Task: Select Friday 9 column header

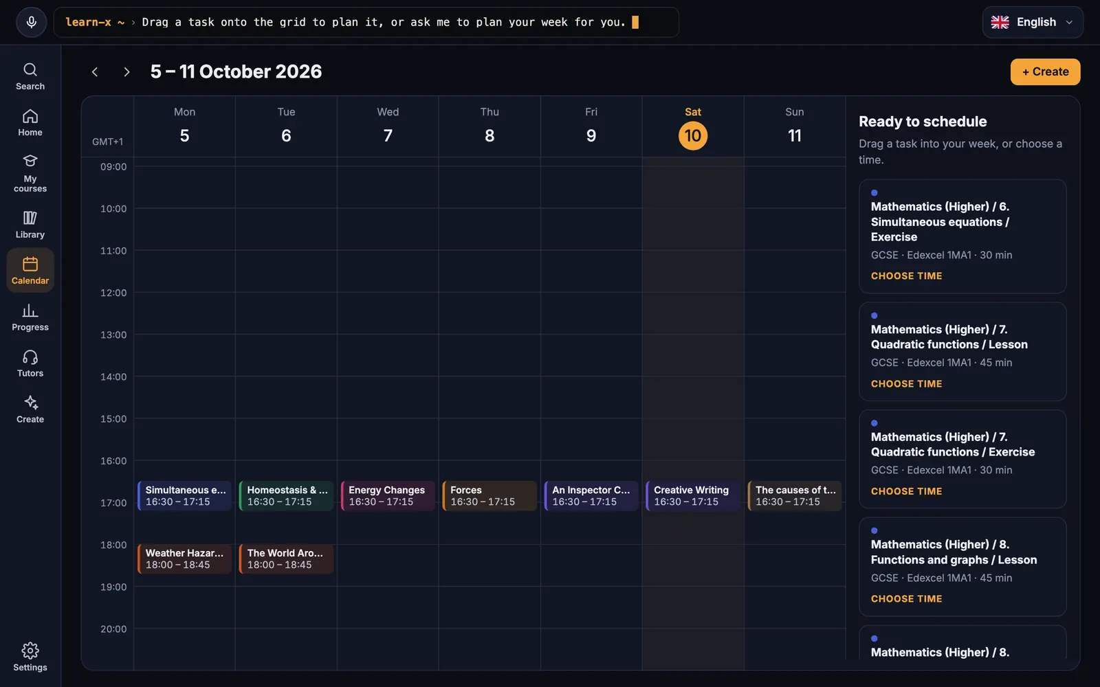Action: (591, 126)
